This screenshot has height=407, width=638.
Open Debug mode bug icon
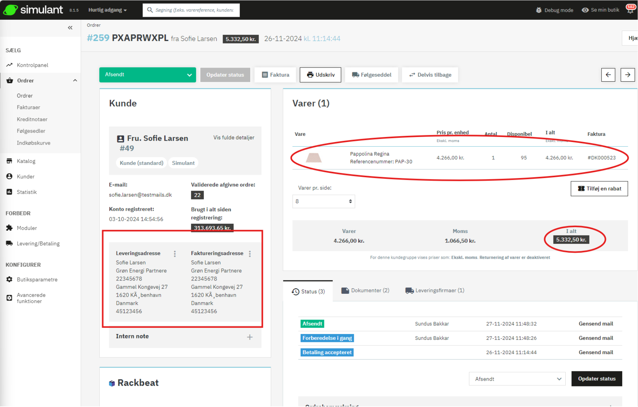(x=539, y=10)
